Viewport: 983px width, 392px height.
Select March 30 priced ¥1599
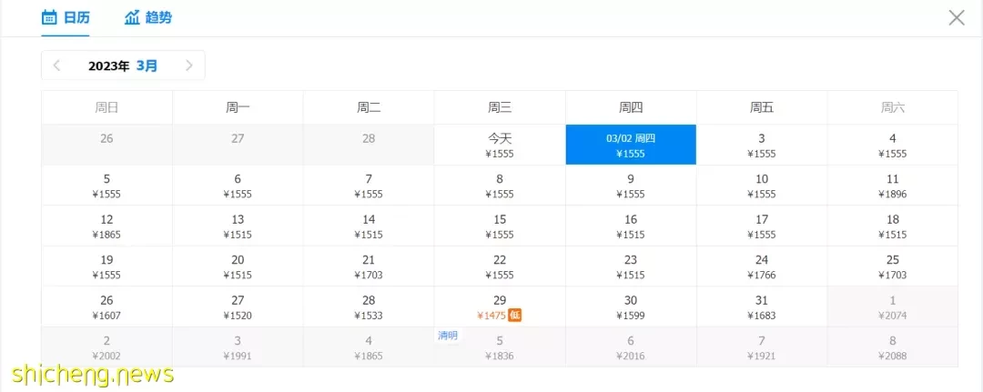(631, 307)
